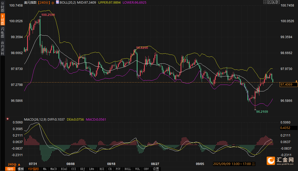The width and height of the screenshot is (298, 171).
Task: Click the MACD:0.0561 readout
Action: point(96,120)
